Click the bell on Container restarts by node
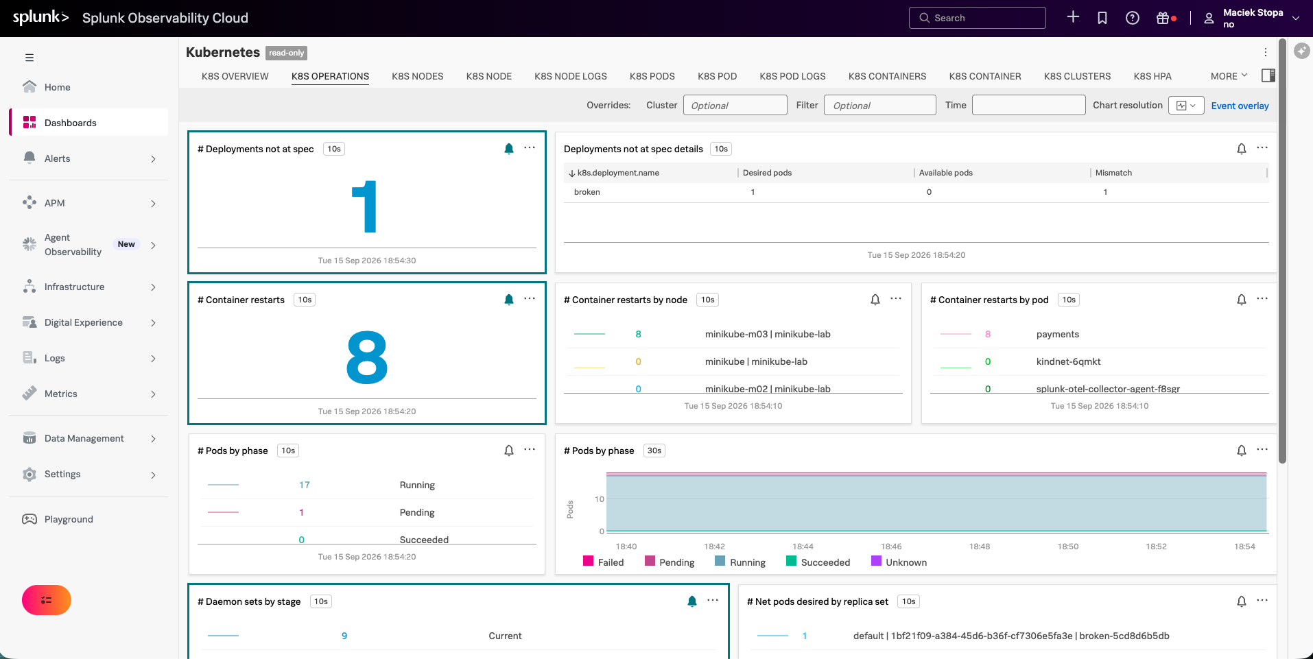The height and width of the screenshot is (659, 1313). tap(875, 299)
